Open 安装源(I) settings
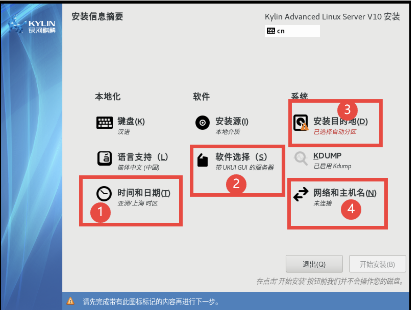The height and width of the screenshot is (310, 411). pyautogui.click(x=232, y=121)
